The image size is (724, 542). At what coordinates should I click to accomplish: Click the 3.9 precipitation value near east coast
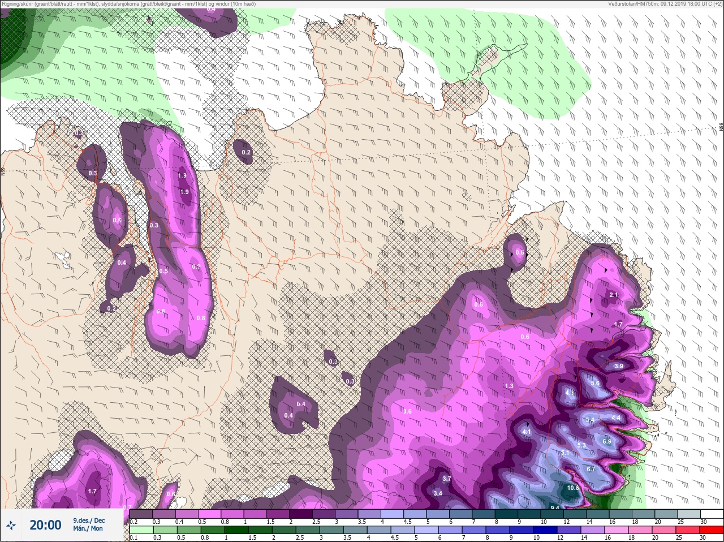[618, 366]
